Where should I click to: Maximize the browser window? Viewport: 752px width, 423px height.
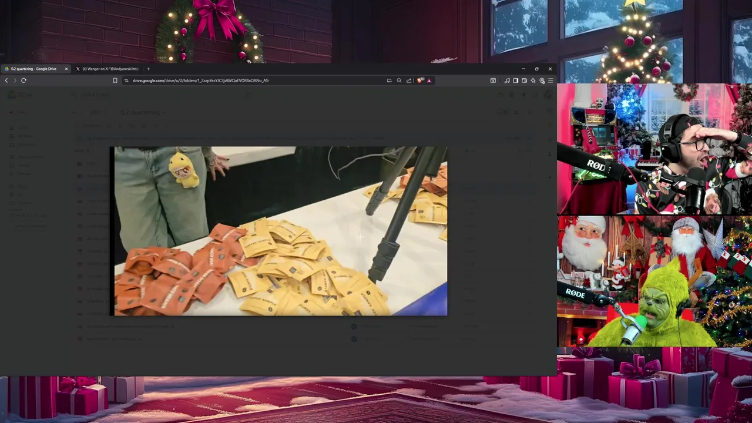click(536, 69)
